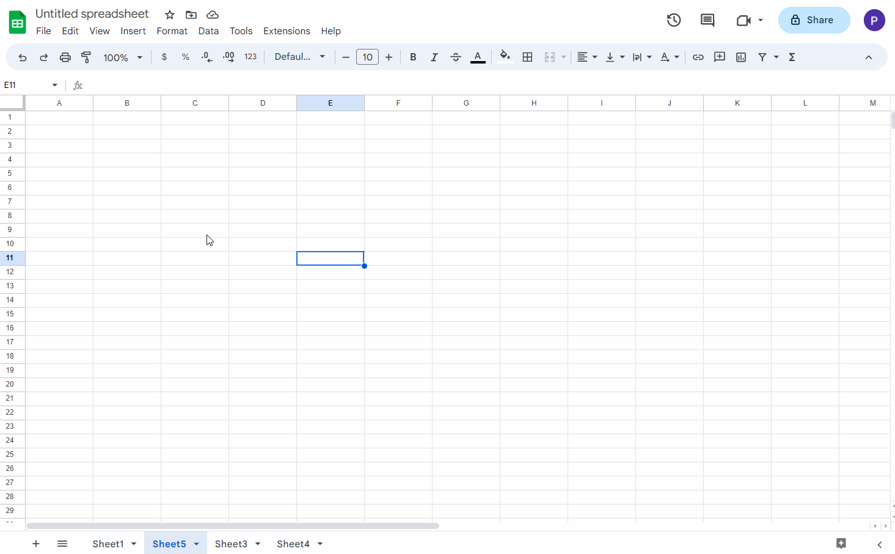
Task: Open the Functions sigma menu
Action: point(792,57)
